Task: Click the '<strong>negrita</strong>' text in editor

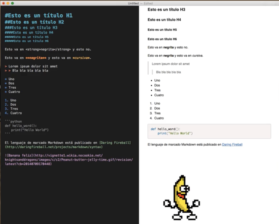Action: click(48, 49)
